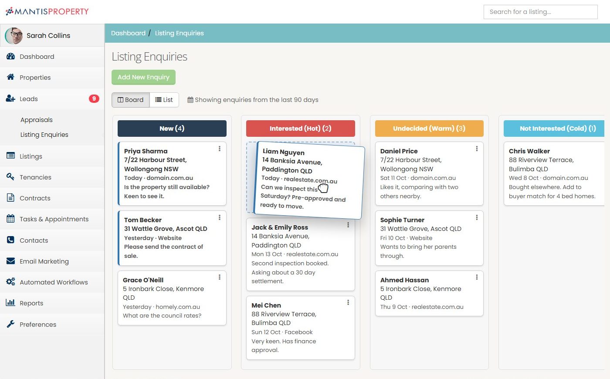Click the Email Marketing envelope icon
610x379 pixels.
[x=10, y=261]
